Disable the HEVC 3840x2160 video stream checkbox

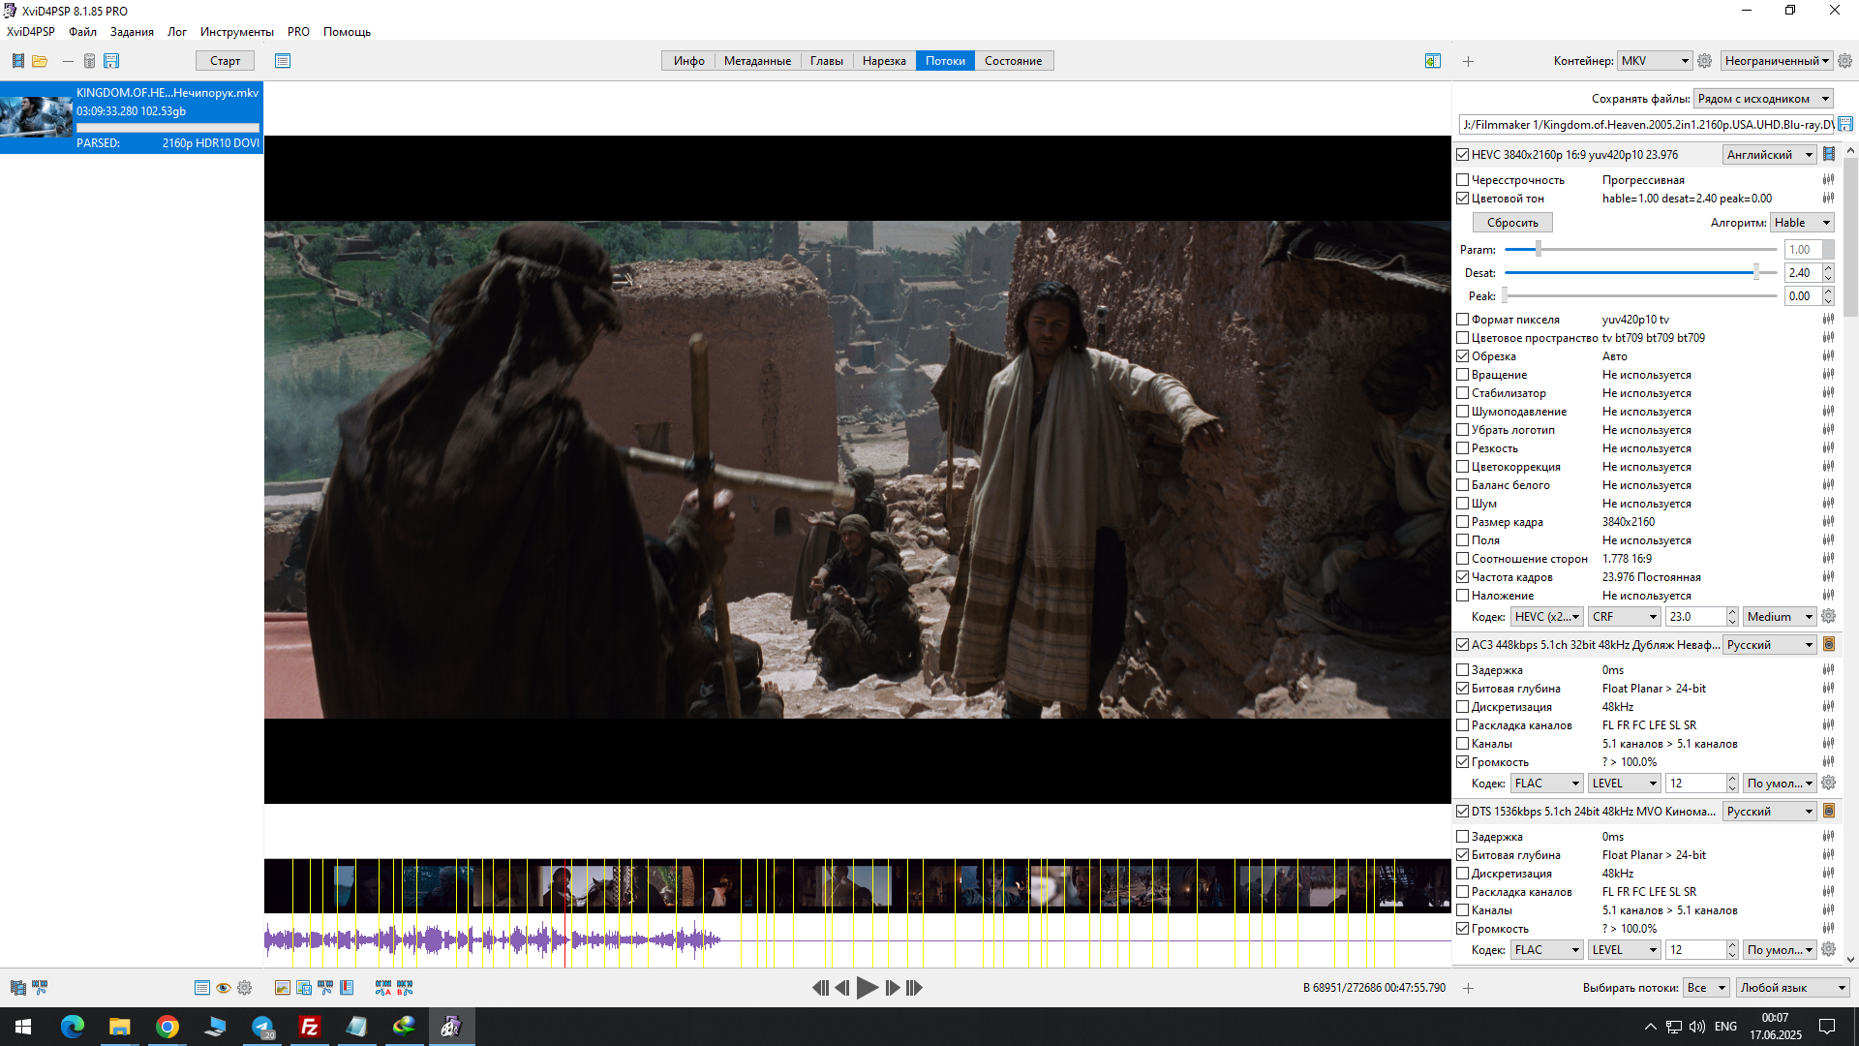1463,155
